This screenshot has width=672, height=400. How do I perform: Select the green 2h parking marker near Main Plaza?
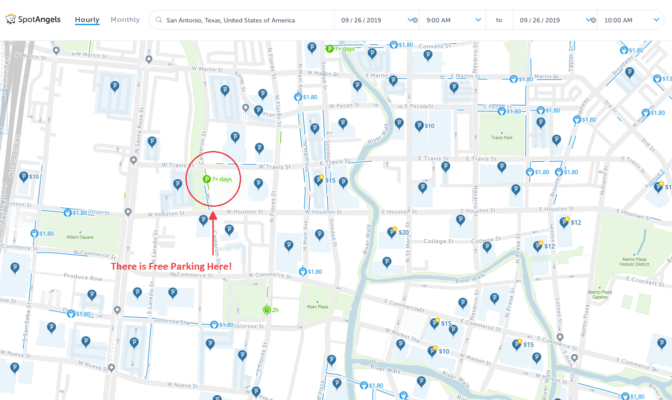267,310
